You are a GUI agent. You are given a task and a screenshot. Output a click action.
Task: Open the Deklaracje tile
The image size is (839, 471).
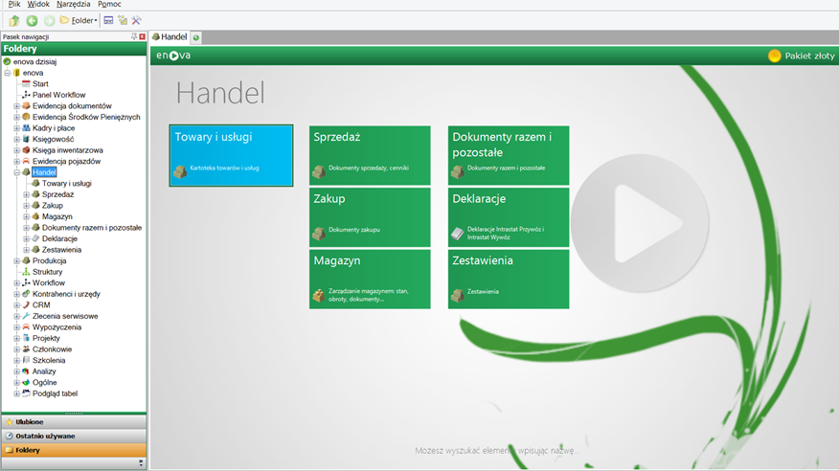[509, 217]
